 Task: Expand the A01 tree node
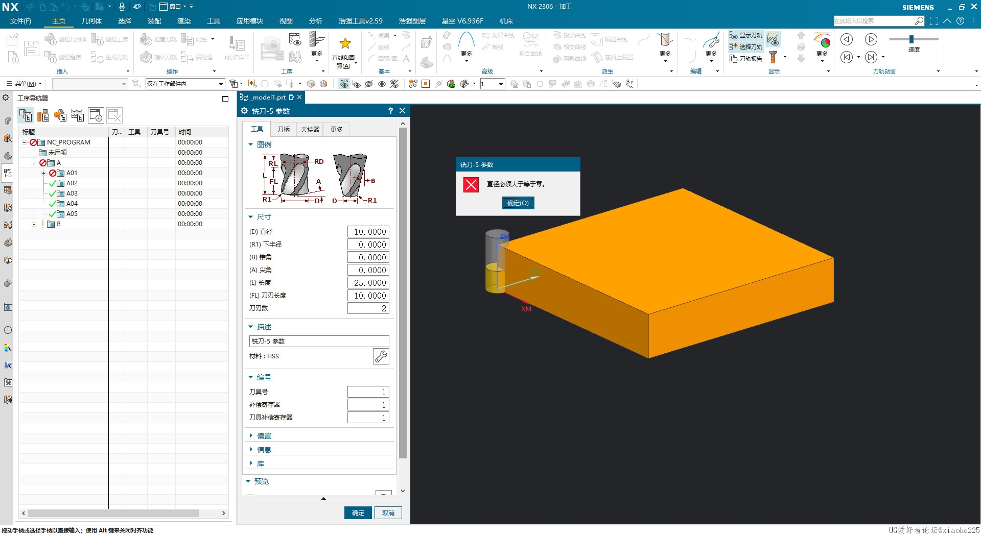(x=43, y=173)
